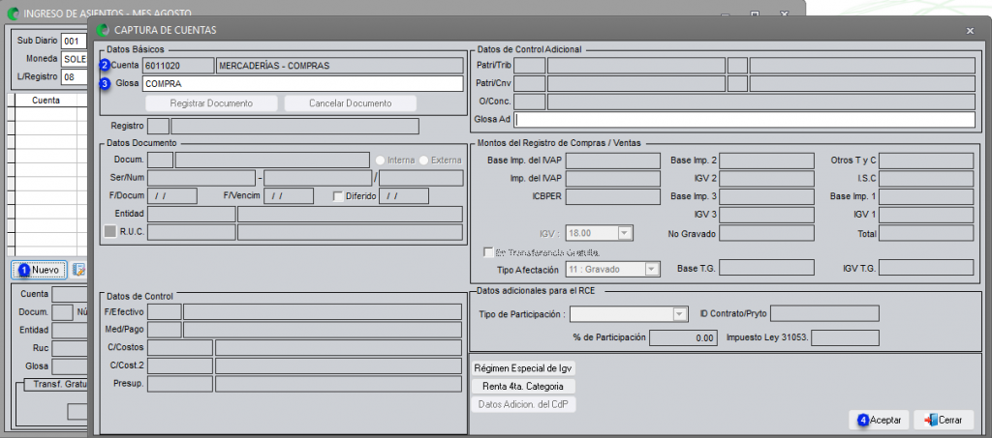Click the Base Imp. 1 field

click(926, 197)
